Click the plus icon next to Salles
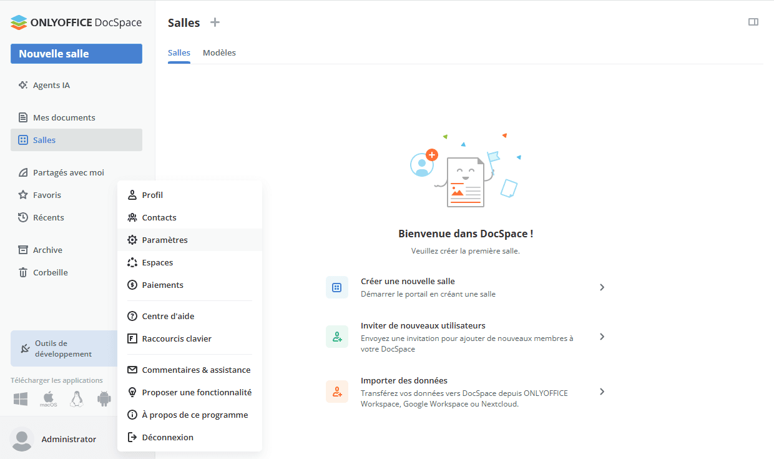The image size is (774, 459). coord(215,22)
